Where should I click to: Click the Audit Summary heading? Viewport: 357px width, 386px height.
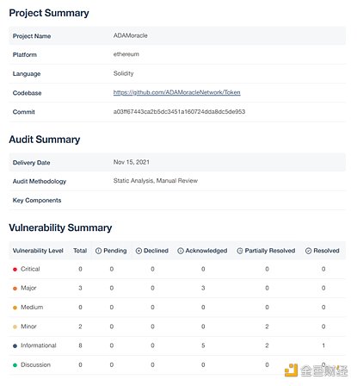(x=45, y=140)
